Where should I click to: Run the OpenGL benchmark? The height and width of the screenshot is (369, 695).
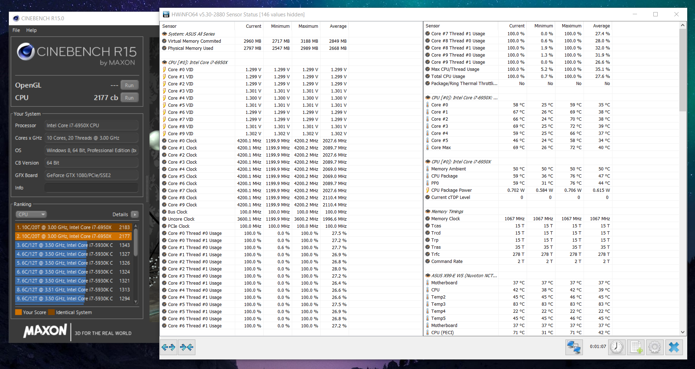coord(130,85)
